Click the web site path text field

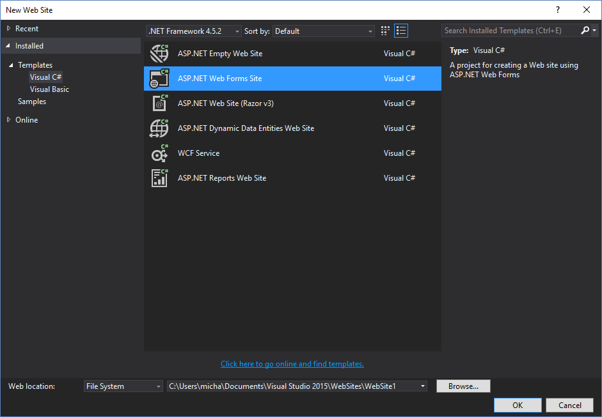292,386
